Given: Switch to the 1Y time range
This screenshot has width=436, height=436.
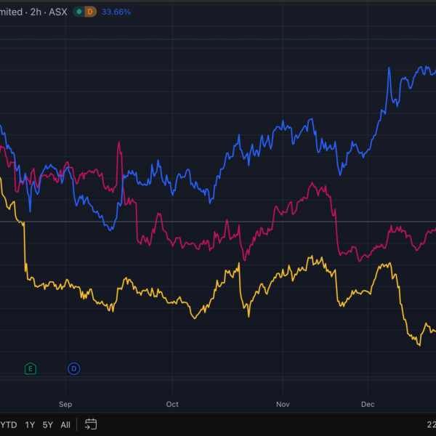Looking at the screenshot, I should 30,424.
